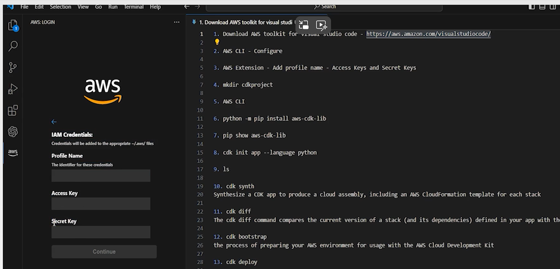
Task: Click the '9. ls' line
Action: (x=222, y=169)
